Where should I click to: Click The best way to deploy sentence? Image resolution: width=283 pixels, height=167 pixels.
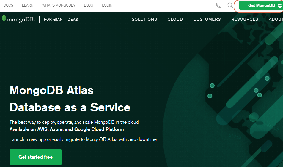coord(74,122)
